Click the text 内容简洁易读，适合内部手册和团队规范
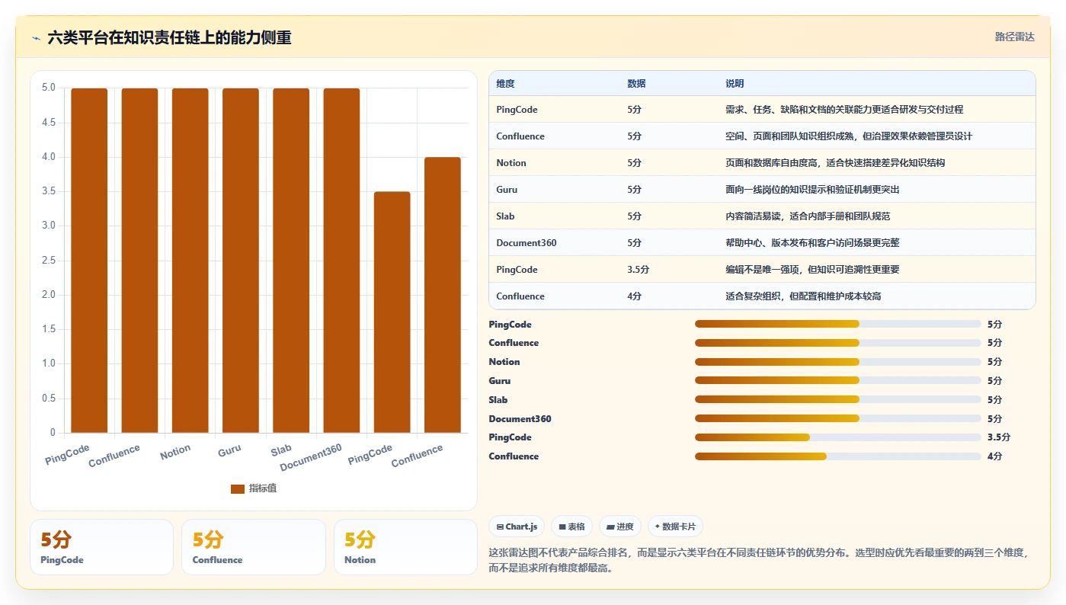 pos(808,216)
